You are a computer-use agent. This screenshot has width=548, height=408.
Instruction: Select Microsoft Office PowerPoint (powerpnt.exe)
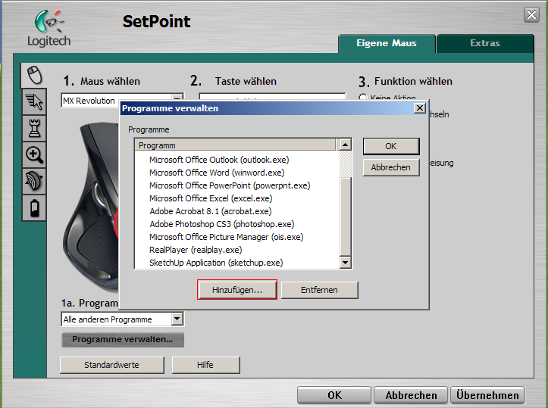[x=230, y=185]
